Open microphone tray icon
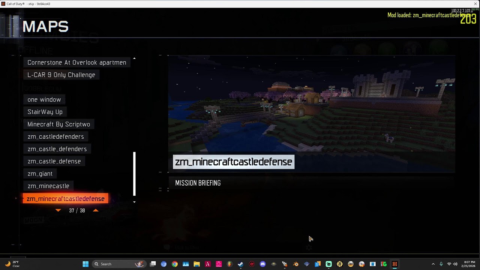The width and height of the screenshot is (480, 270). (x=441, y=264)
